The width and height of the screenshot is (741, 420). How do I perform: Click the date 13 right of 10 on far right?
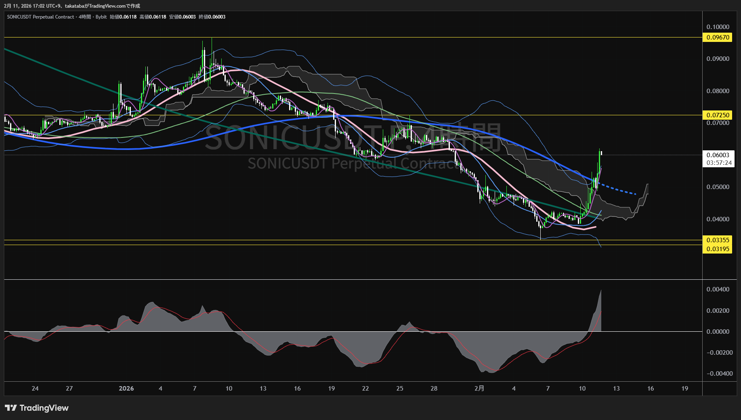(616, 389)
